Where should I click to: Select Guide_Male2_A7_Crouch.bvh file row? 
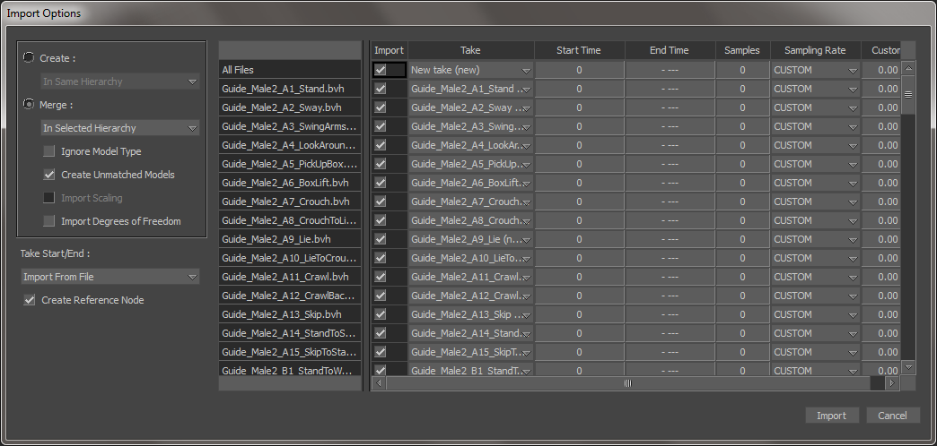pyautogui.click(x=291, y=202)
